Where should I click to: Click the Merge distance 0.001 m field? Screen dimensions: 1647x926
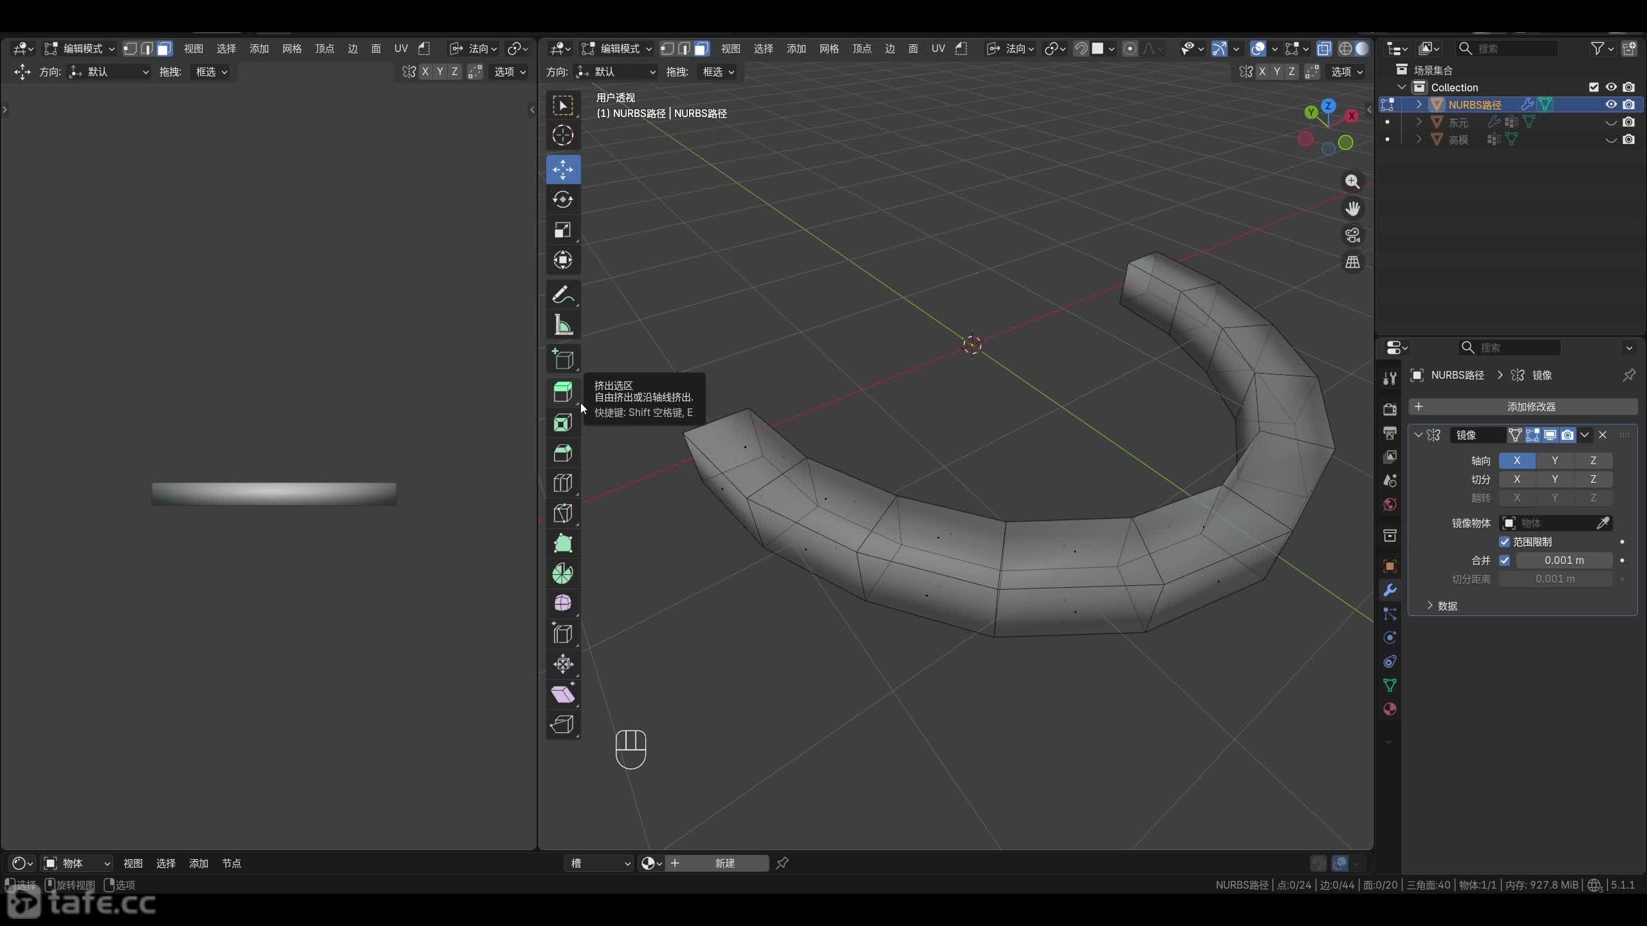tap(1564, 561)
